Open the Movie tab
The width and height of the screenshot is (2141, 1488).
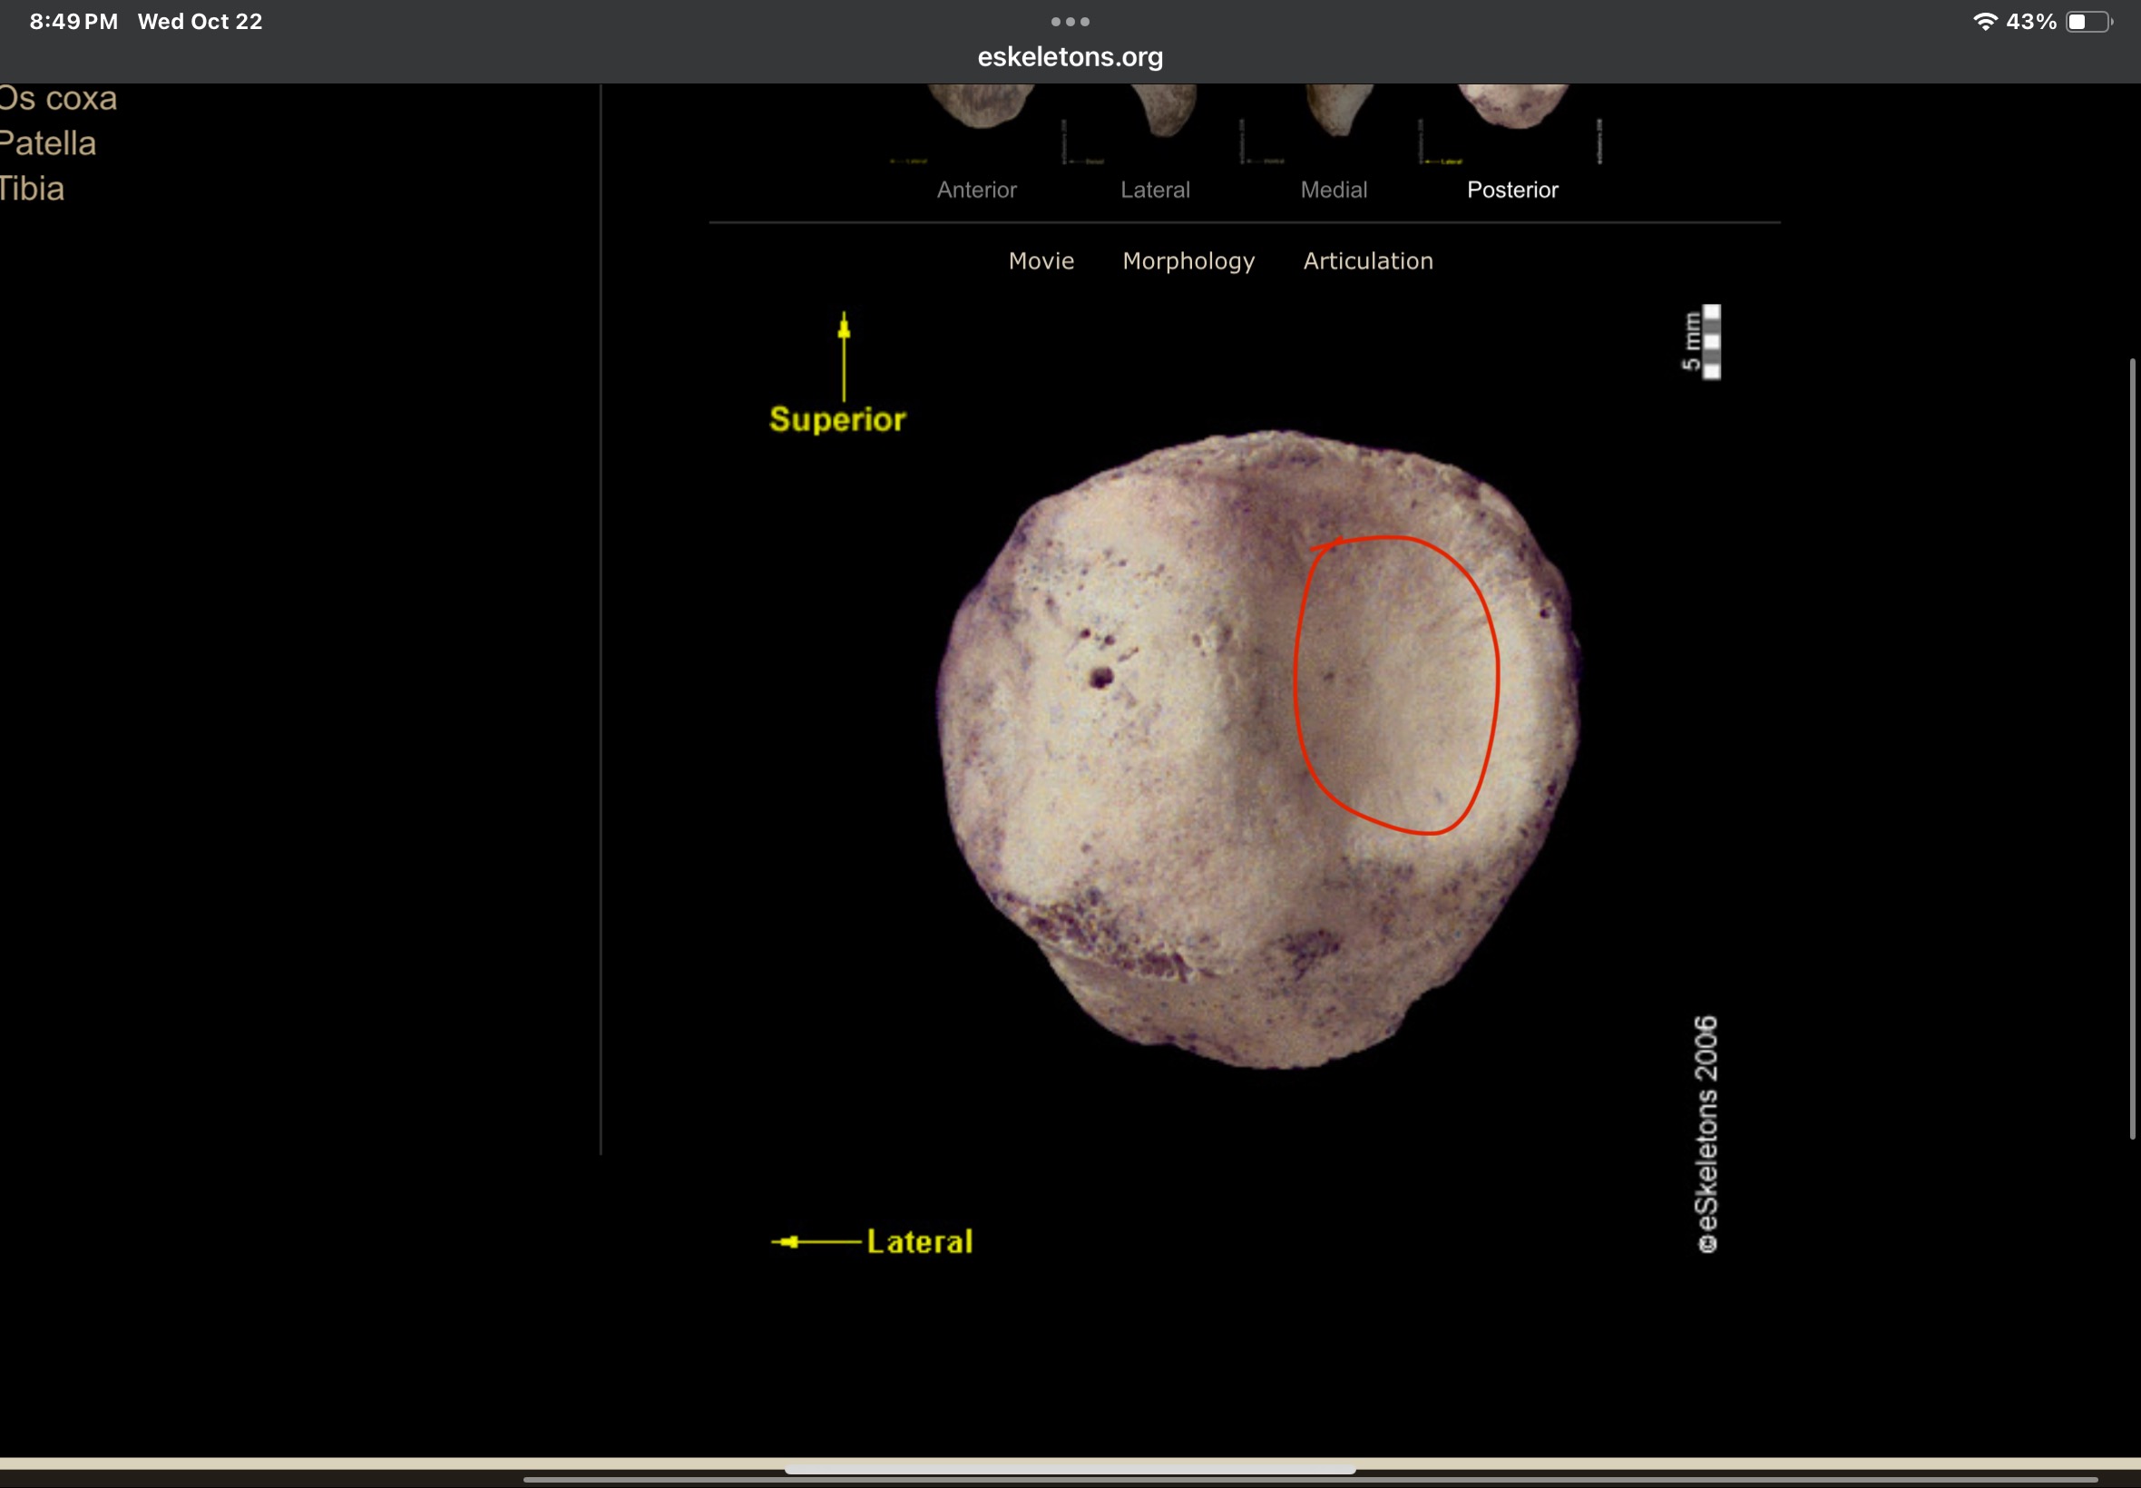[1041, 261]
